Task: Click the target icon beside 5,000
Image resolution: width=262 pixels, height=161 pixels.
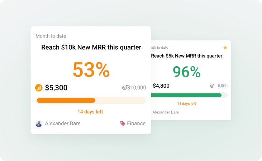Action: pos(212,86)
